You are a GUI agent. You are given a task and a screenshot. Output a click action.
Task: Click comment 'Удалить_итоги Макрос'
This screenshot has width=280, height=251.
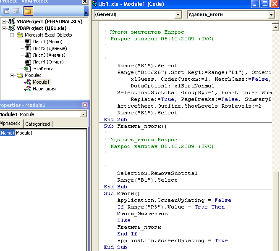[x=144, y=140]
